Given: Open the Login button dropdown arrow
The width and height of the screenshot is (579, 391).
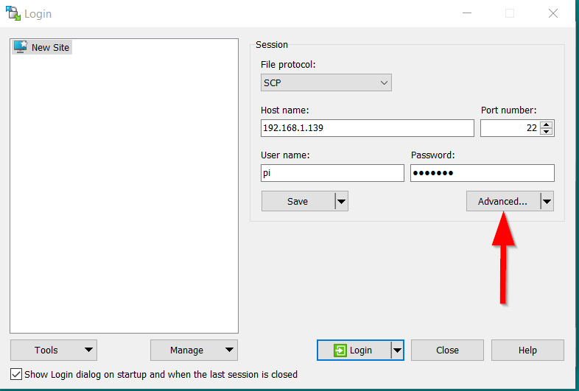Looking at the screenshot, I should (398, 351).
